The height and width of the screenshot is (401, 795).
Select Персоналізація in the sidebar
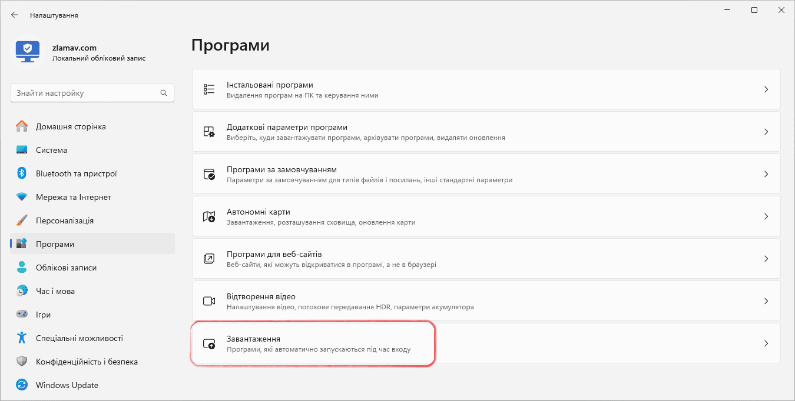point(65,220)
